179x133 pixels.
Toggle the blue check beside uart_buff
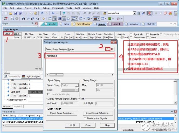coord(8,92)
